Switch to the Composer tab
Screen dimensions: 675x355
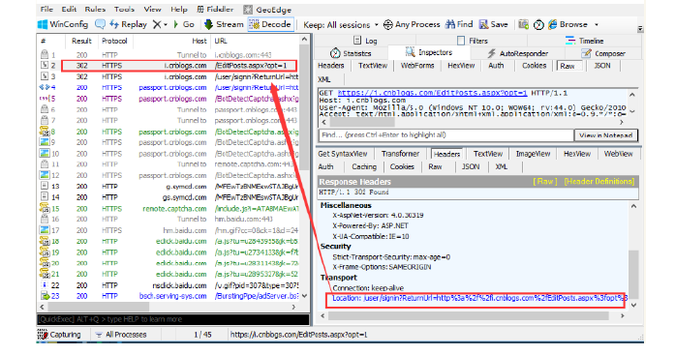pos(603,53)
